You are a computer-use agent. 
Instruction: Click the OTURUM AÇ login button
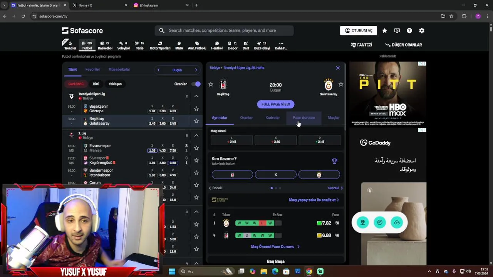[359, 30]
